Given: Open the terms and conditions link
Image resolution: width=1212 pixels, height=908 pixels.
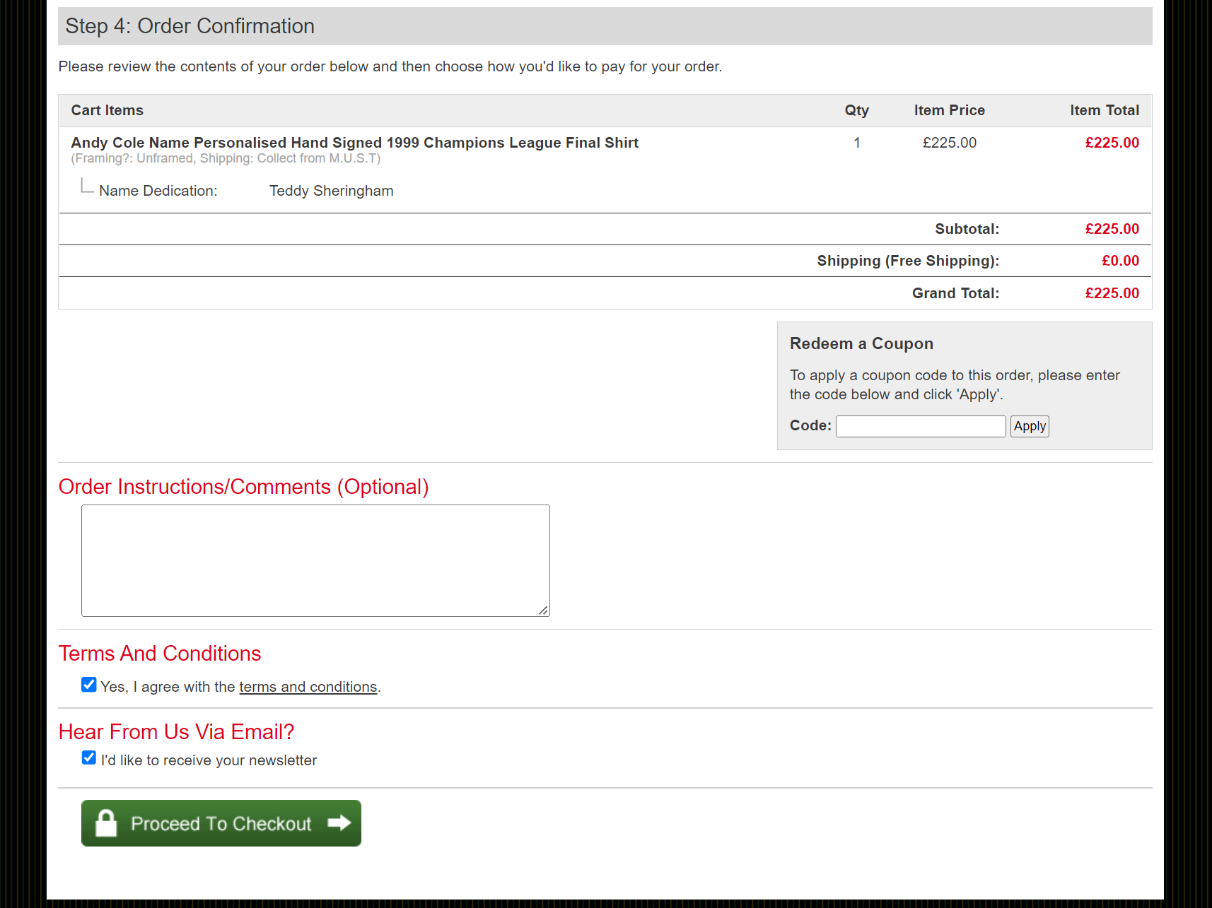Looking at the screenshot, I should click(x=308, y=687).
